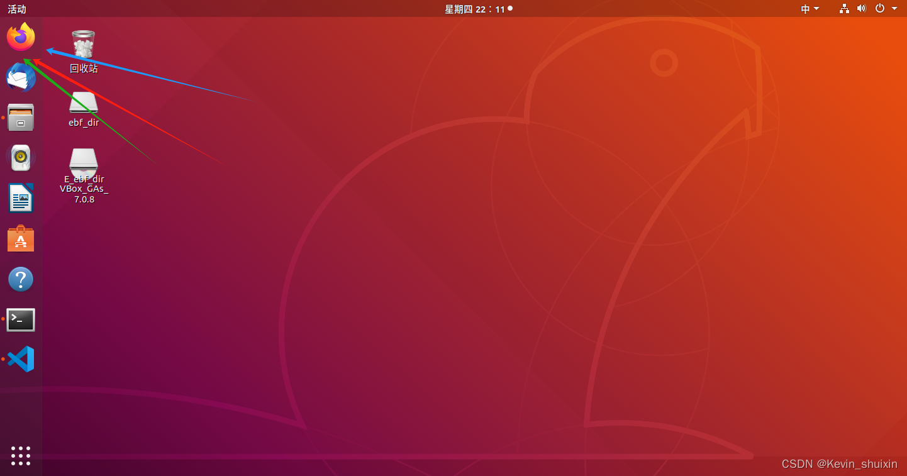Open the calendar by clicking the clock
Viewport: 907px width, 476px height.
point(478,9)
